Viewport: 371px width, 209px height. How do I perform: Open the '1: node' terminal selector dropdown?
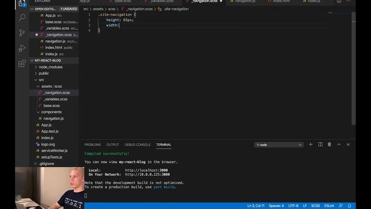(279, 145)
